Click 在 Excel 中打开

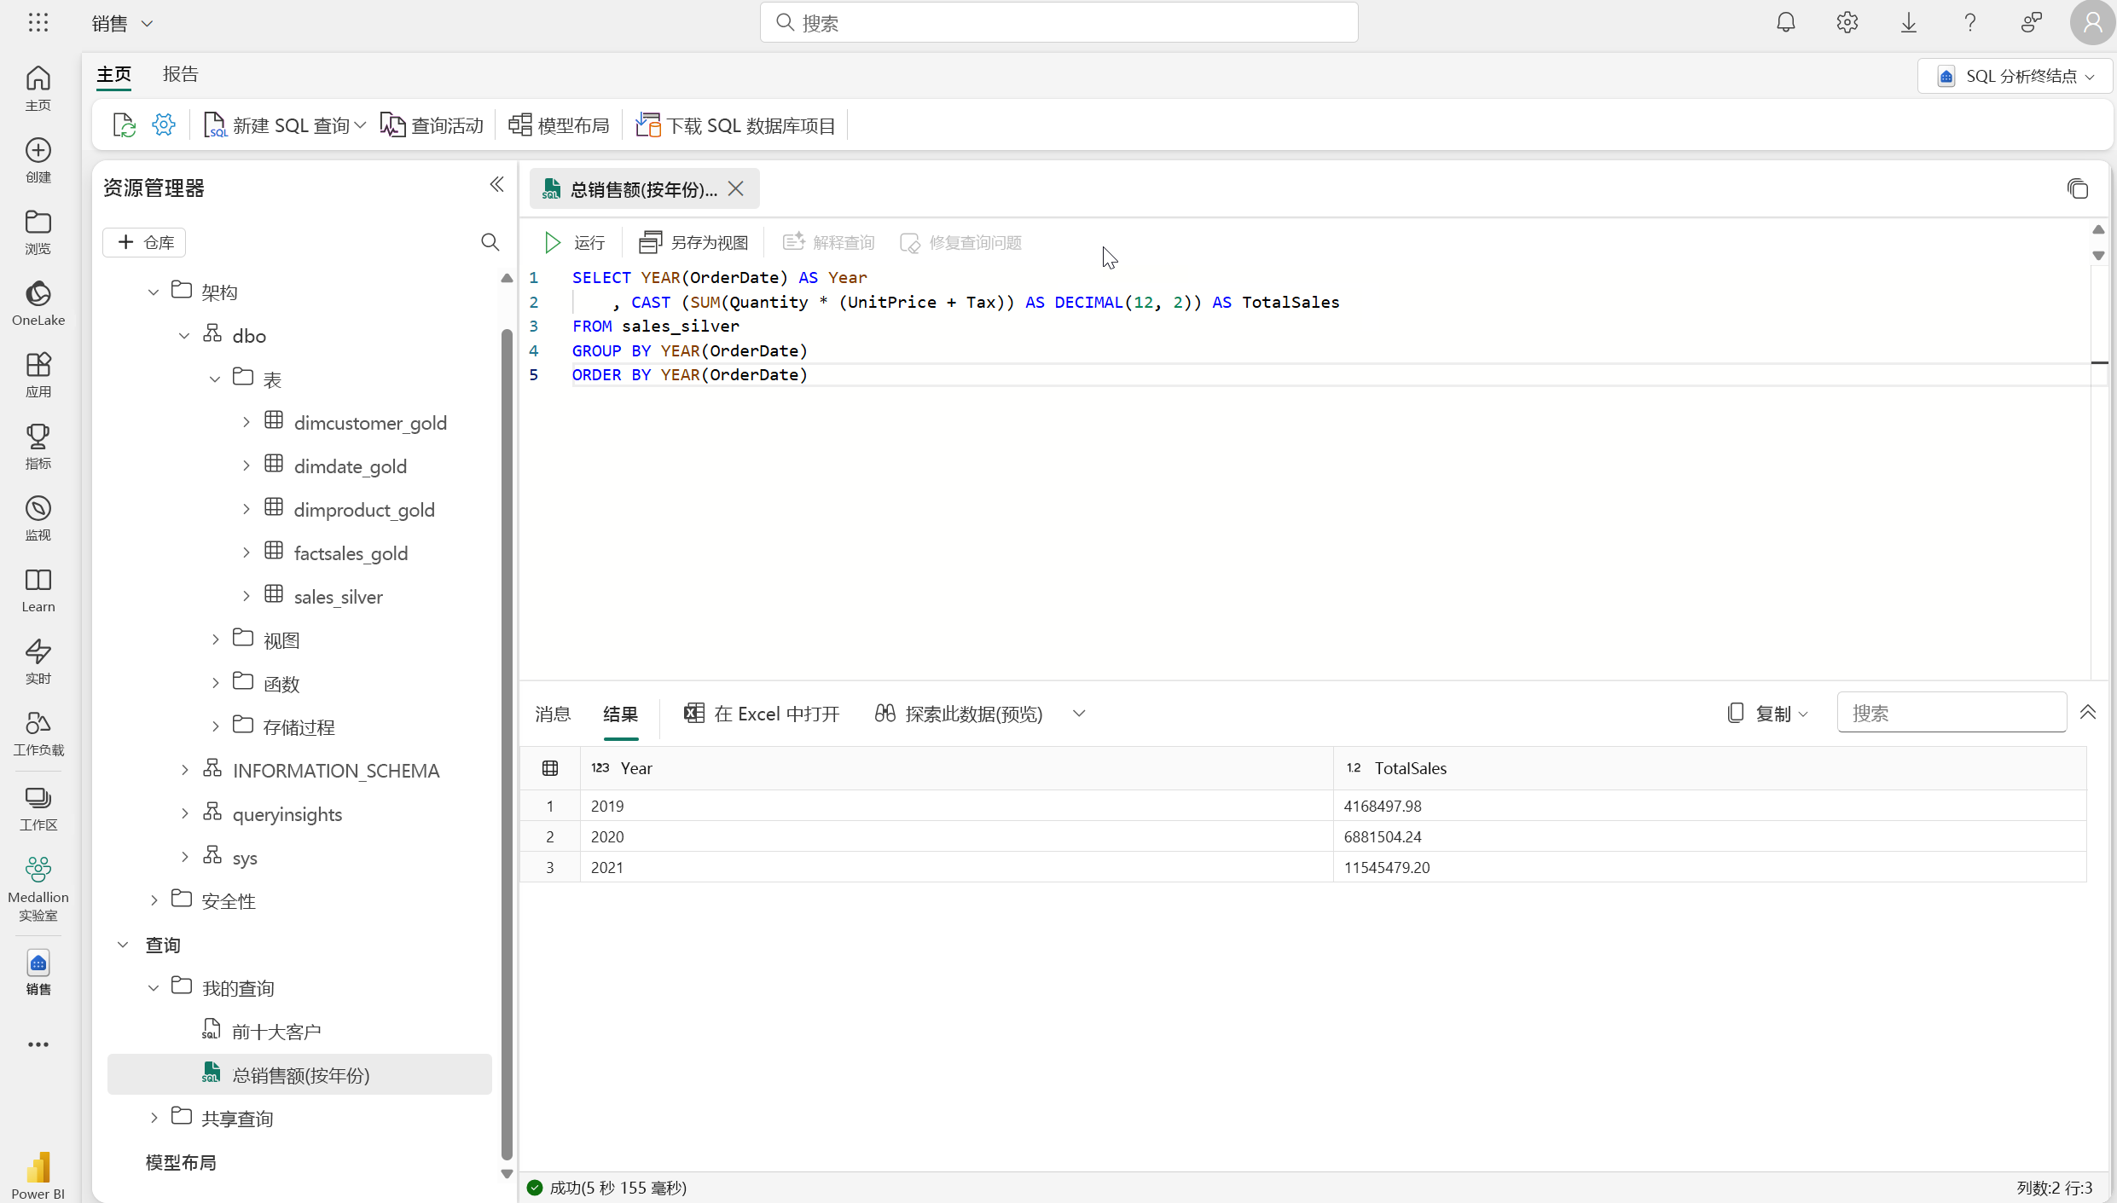pos(762,714)
